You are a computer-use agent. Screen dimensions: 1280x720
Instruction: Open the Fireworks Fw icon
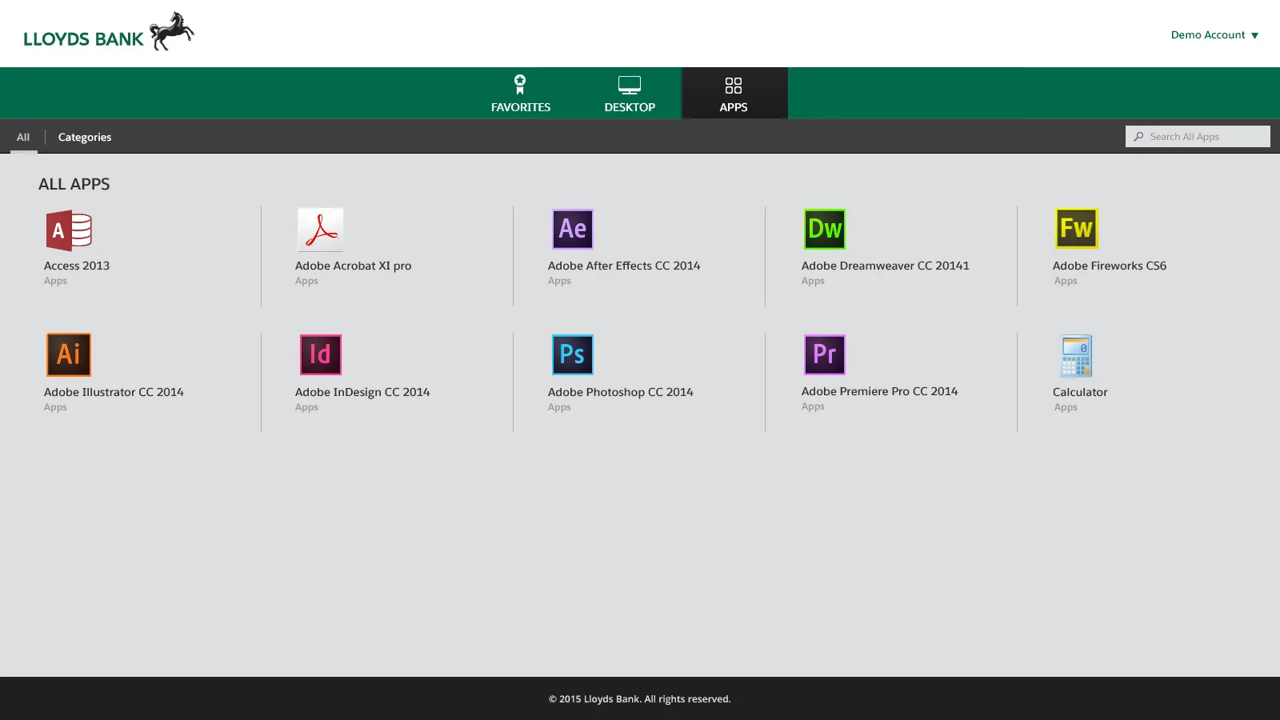coord(1076,229)
